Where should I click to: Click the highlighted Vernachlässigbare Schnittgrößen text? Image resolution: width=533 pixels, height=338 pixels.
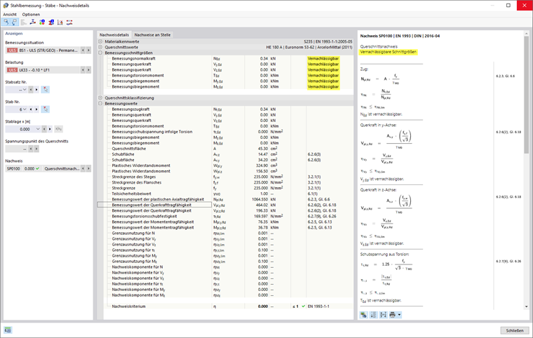[x=389, y=52]
